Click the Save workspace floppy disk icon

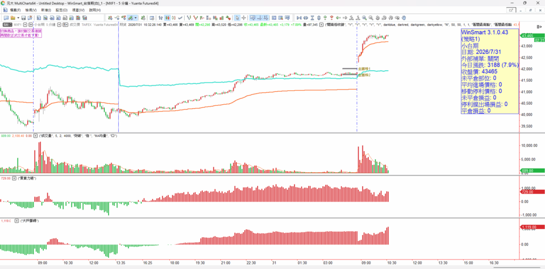(23, 18)
